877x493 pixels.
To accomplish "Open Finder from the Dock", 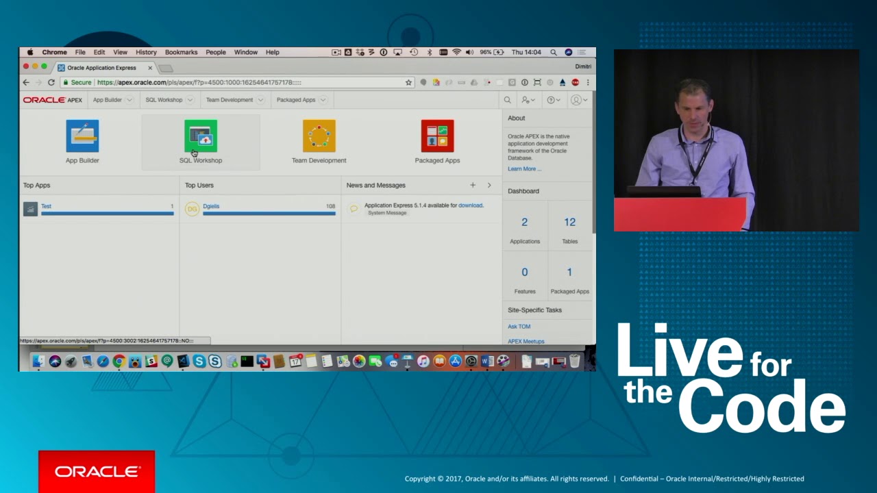I will click(38, 362).
